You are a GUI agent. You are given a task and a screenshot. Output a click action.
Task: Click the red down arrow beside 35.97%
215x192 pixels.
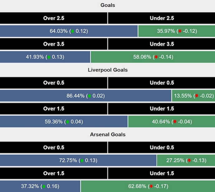(x=179, y=31)
